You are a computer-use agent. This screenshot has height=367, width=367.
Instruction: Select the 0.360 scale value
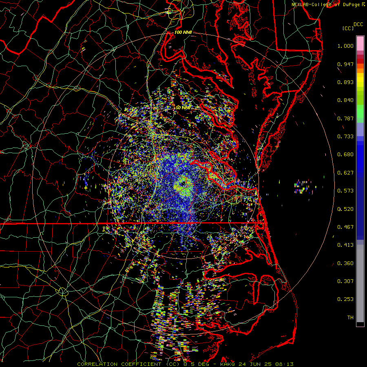point(345,263)
